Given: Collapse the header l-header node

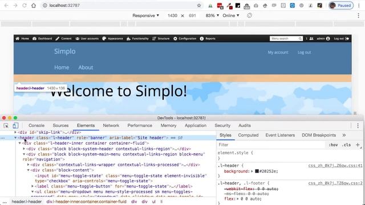Looking at the screenshot, I should pos(15,138).
